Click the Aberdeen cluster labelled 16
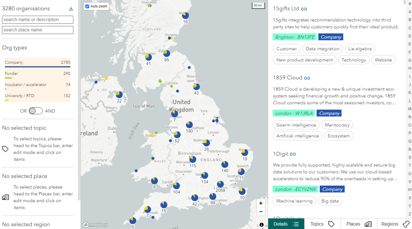Viewport: 412px width, 229px height. [x=185, y=15]
